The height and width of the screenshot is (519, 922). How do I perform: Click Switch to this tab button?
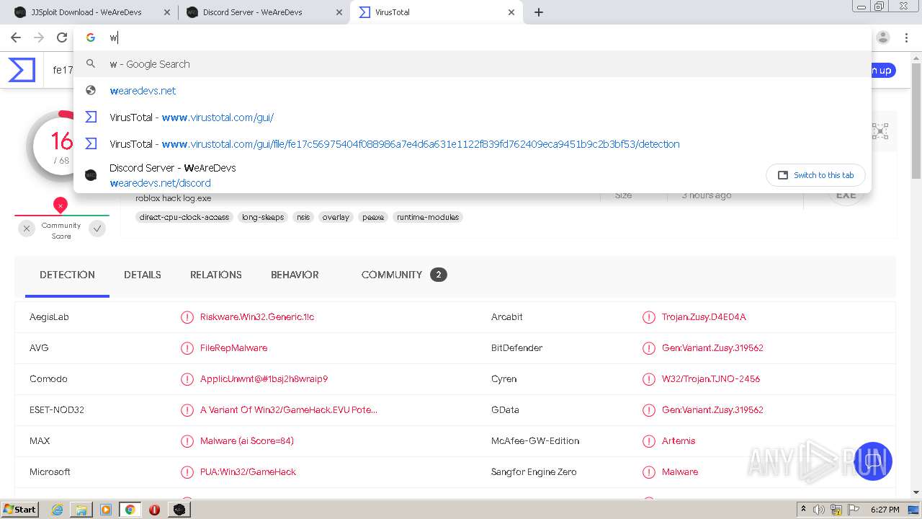(x=815, y=175)
